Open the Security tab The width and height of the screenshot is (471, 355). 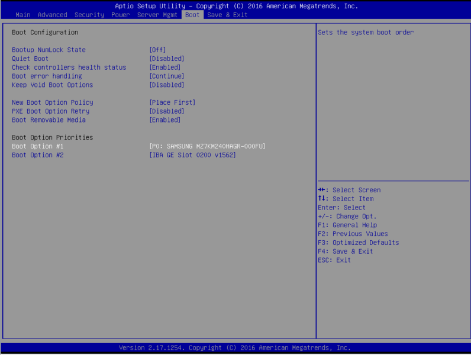point(89,15)
